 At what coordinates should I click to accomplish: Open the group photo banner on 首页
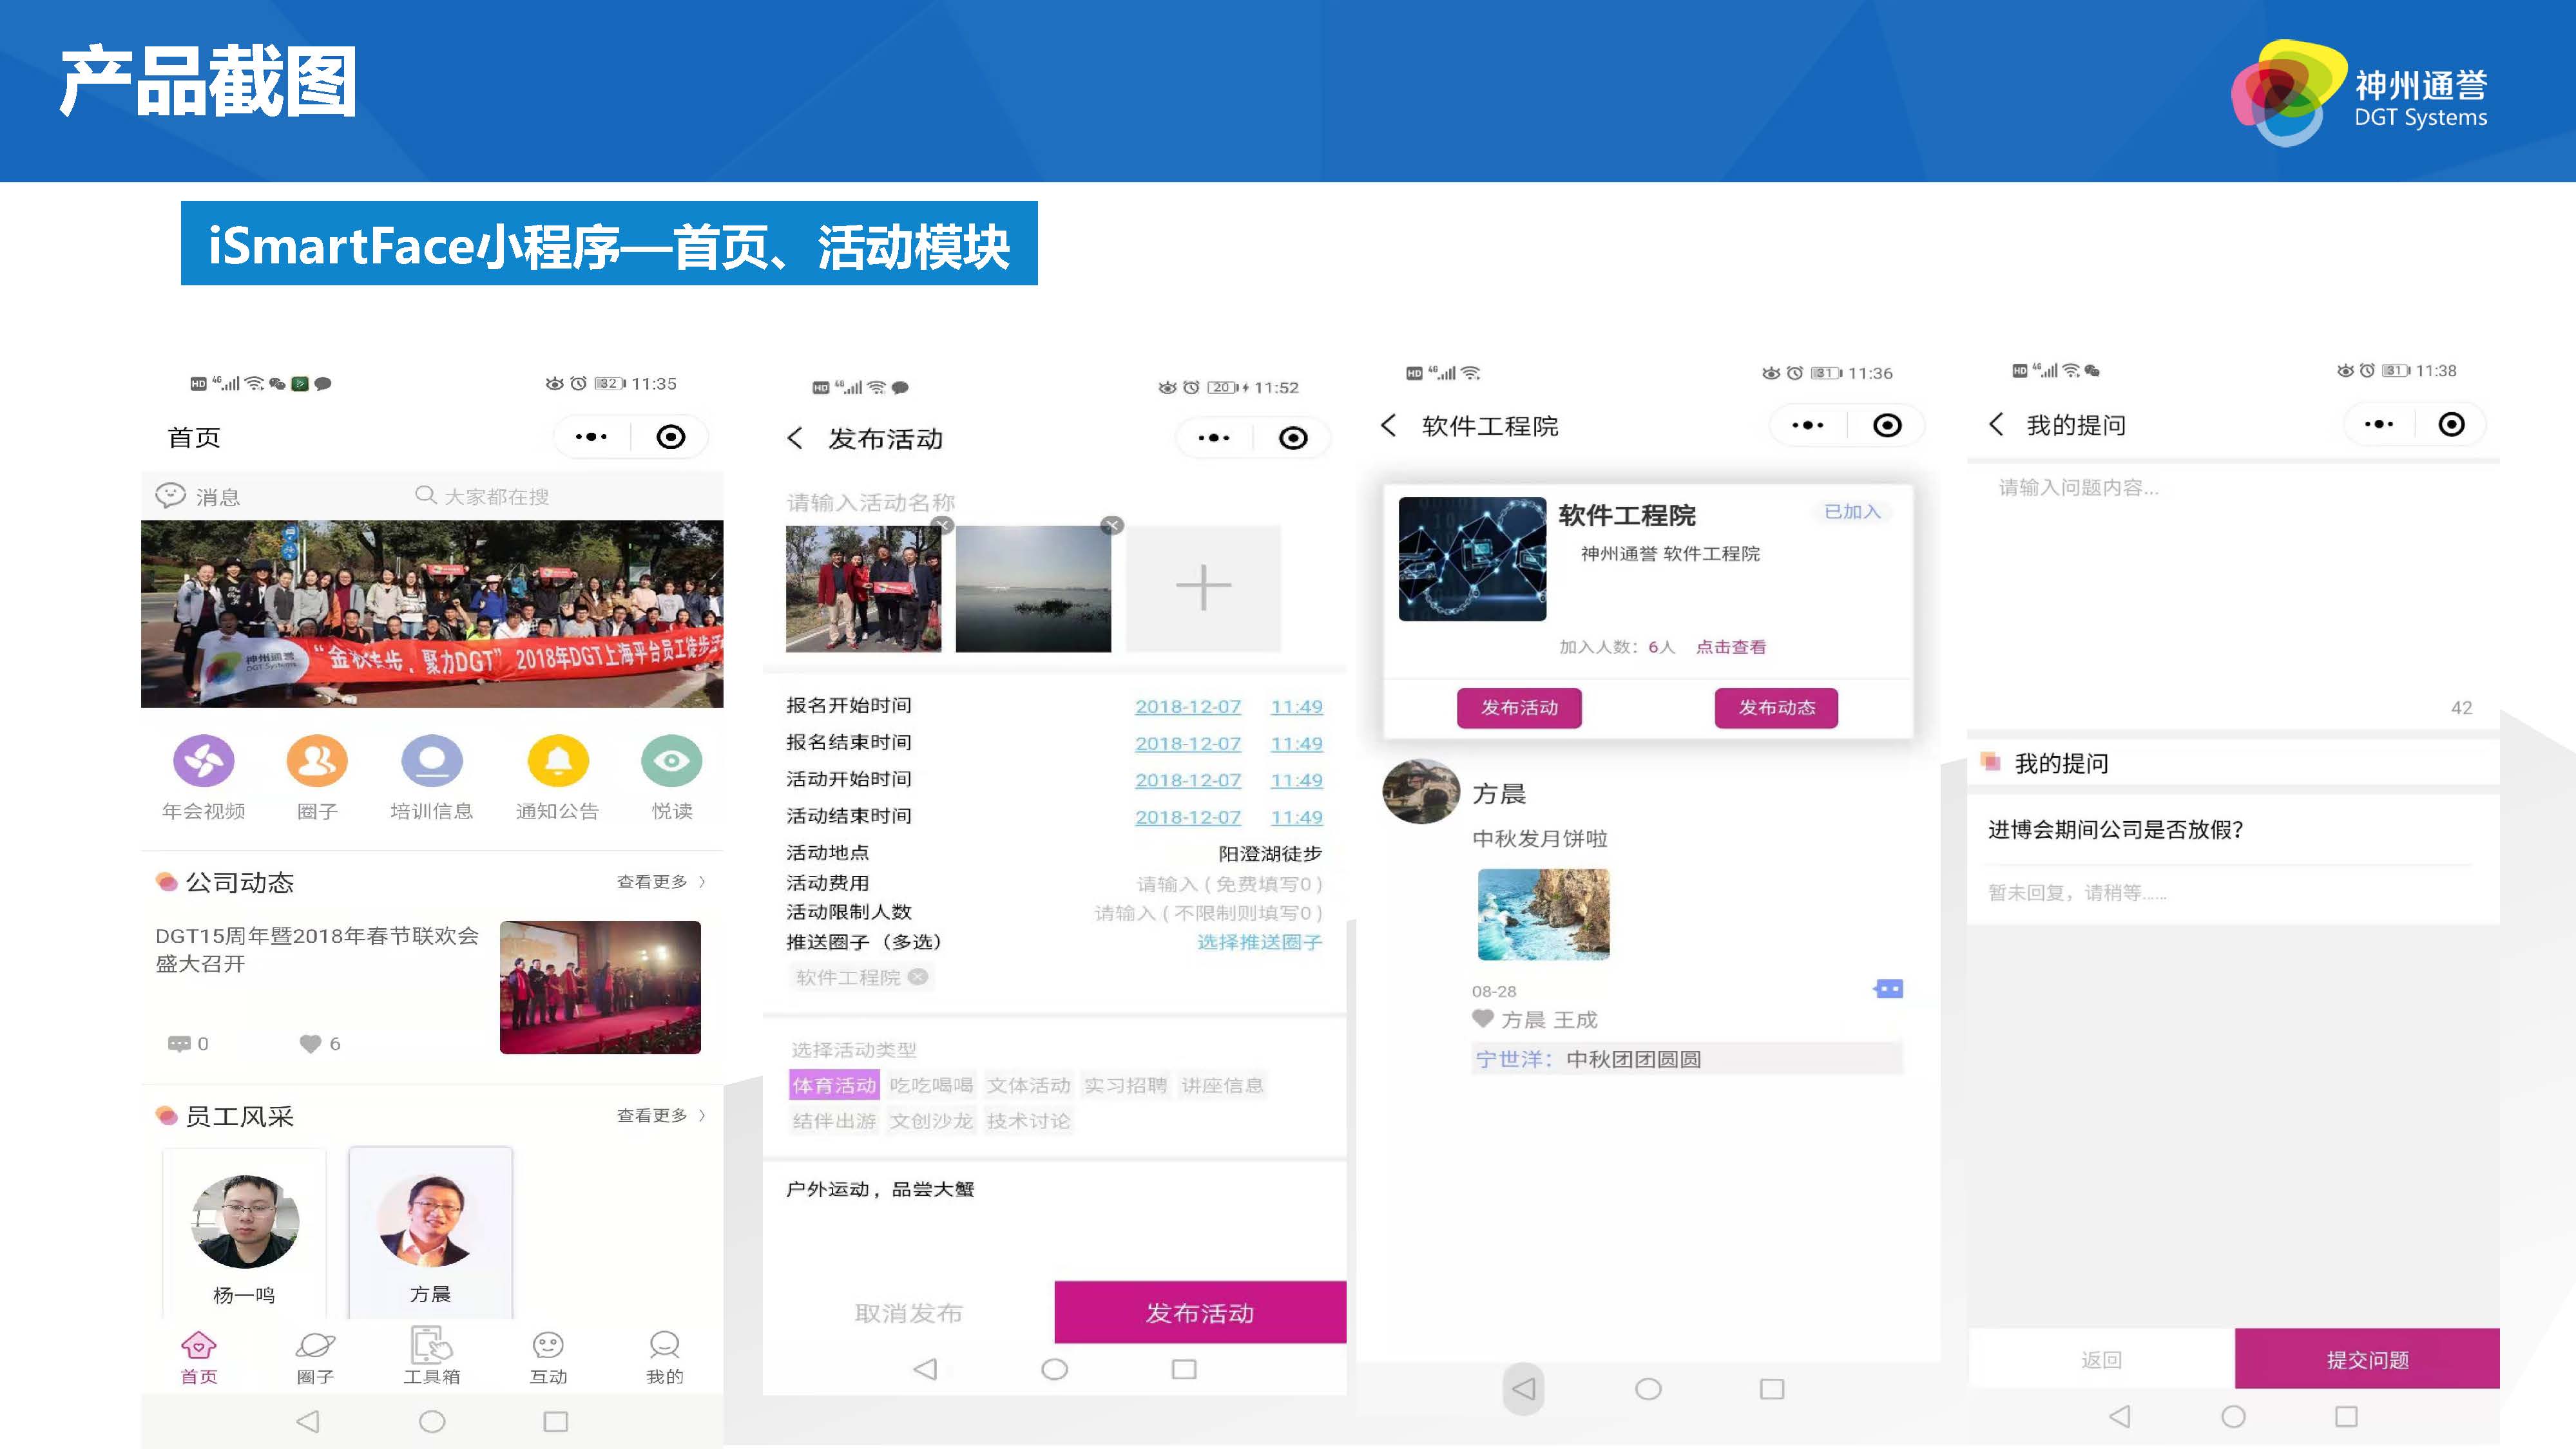click(x=432, y=614)
